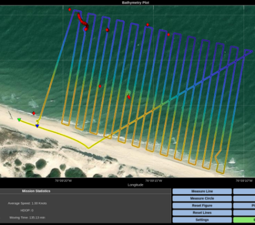
Task: Click the green button beside Settings
Action: tap(244, 220)
